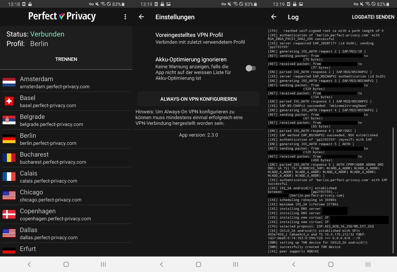Tap the Perfect Privacy logo
Viewport: 397px width, 272px height.
[61, 17]
